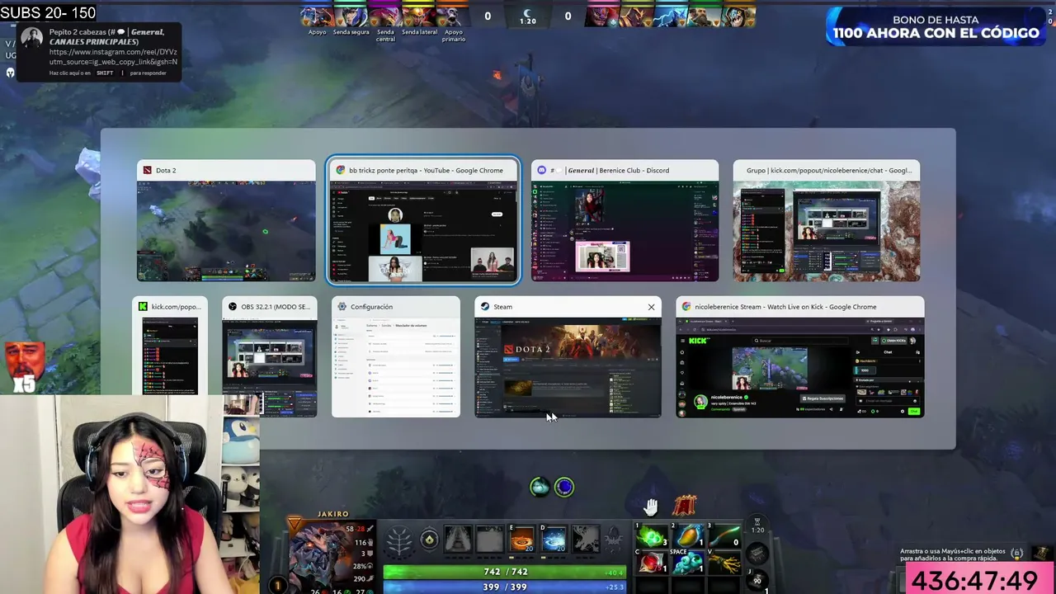Click the hourglass 1:20 timer beside items

(757, 525)
